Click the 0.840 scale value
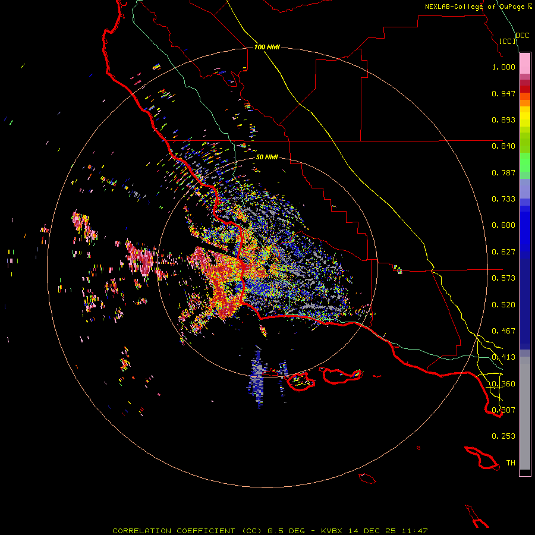 coord(503,146)
